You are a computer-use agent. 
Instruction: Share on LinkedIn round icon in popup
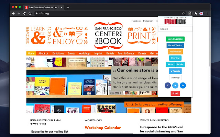[x=183, y=85]
